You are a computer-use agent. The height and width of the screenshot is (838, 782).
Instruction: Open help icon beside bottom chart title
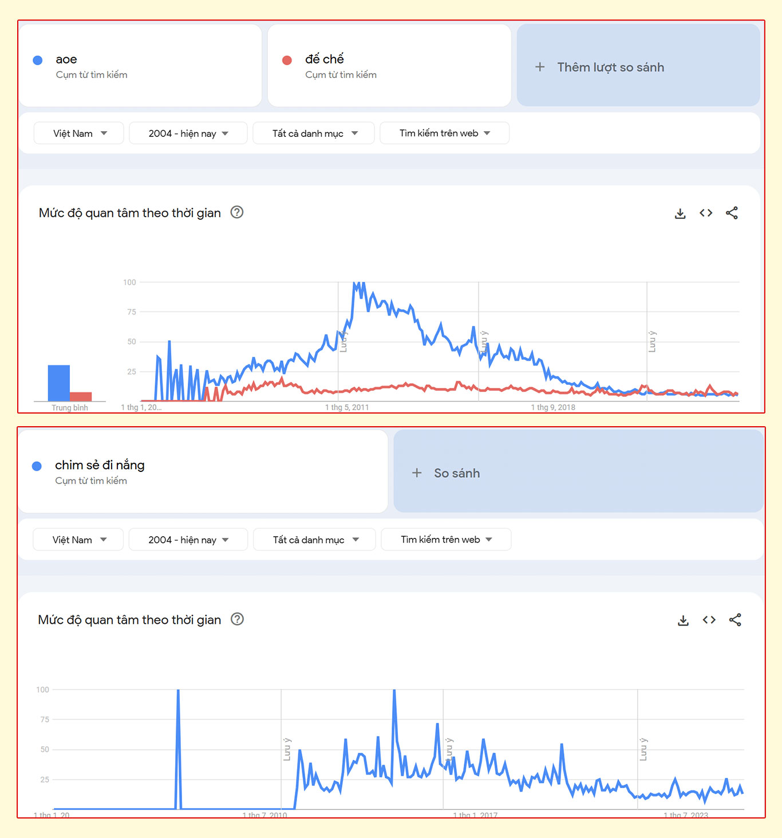237,619
